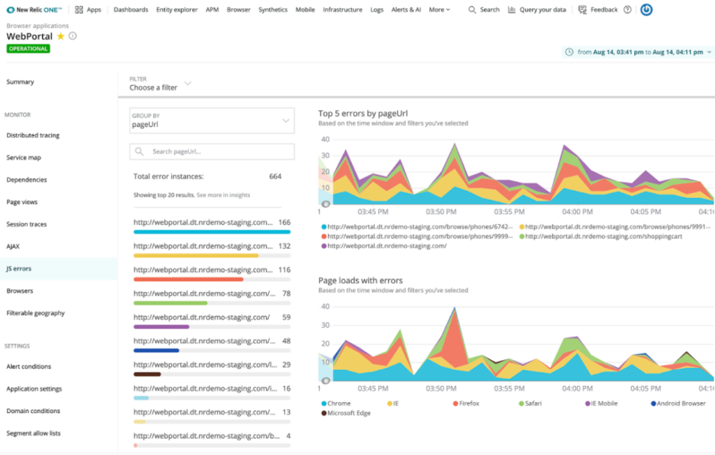Toggle Android Browser series in legend

(678, 403)
